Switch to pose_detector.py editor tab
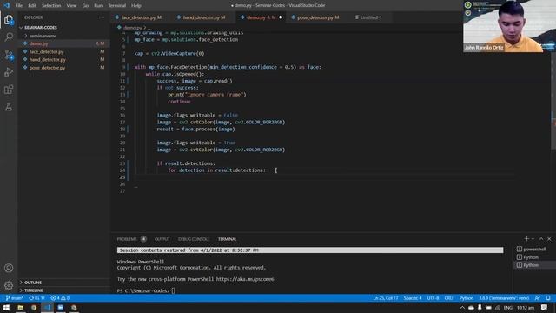The width and height of the screenshot is (556, 313). click(318, 17)
